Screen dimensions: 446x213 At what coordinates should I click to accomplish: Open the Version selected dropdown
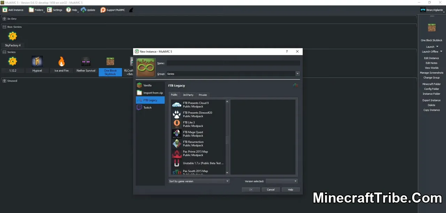pos(282,181)
